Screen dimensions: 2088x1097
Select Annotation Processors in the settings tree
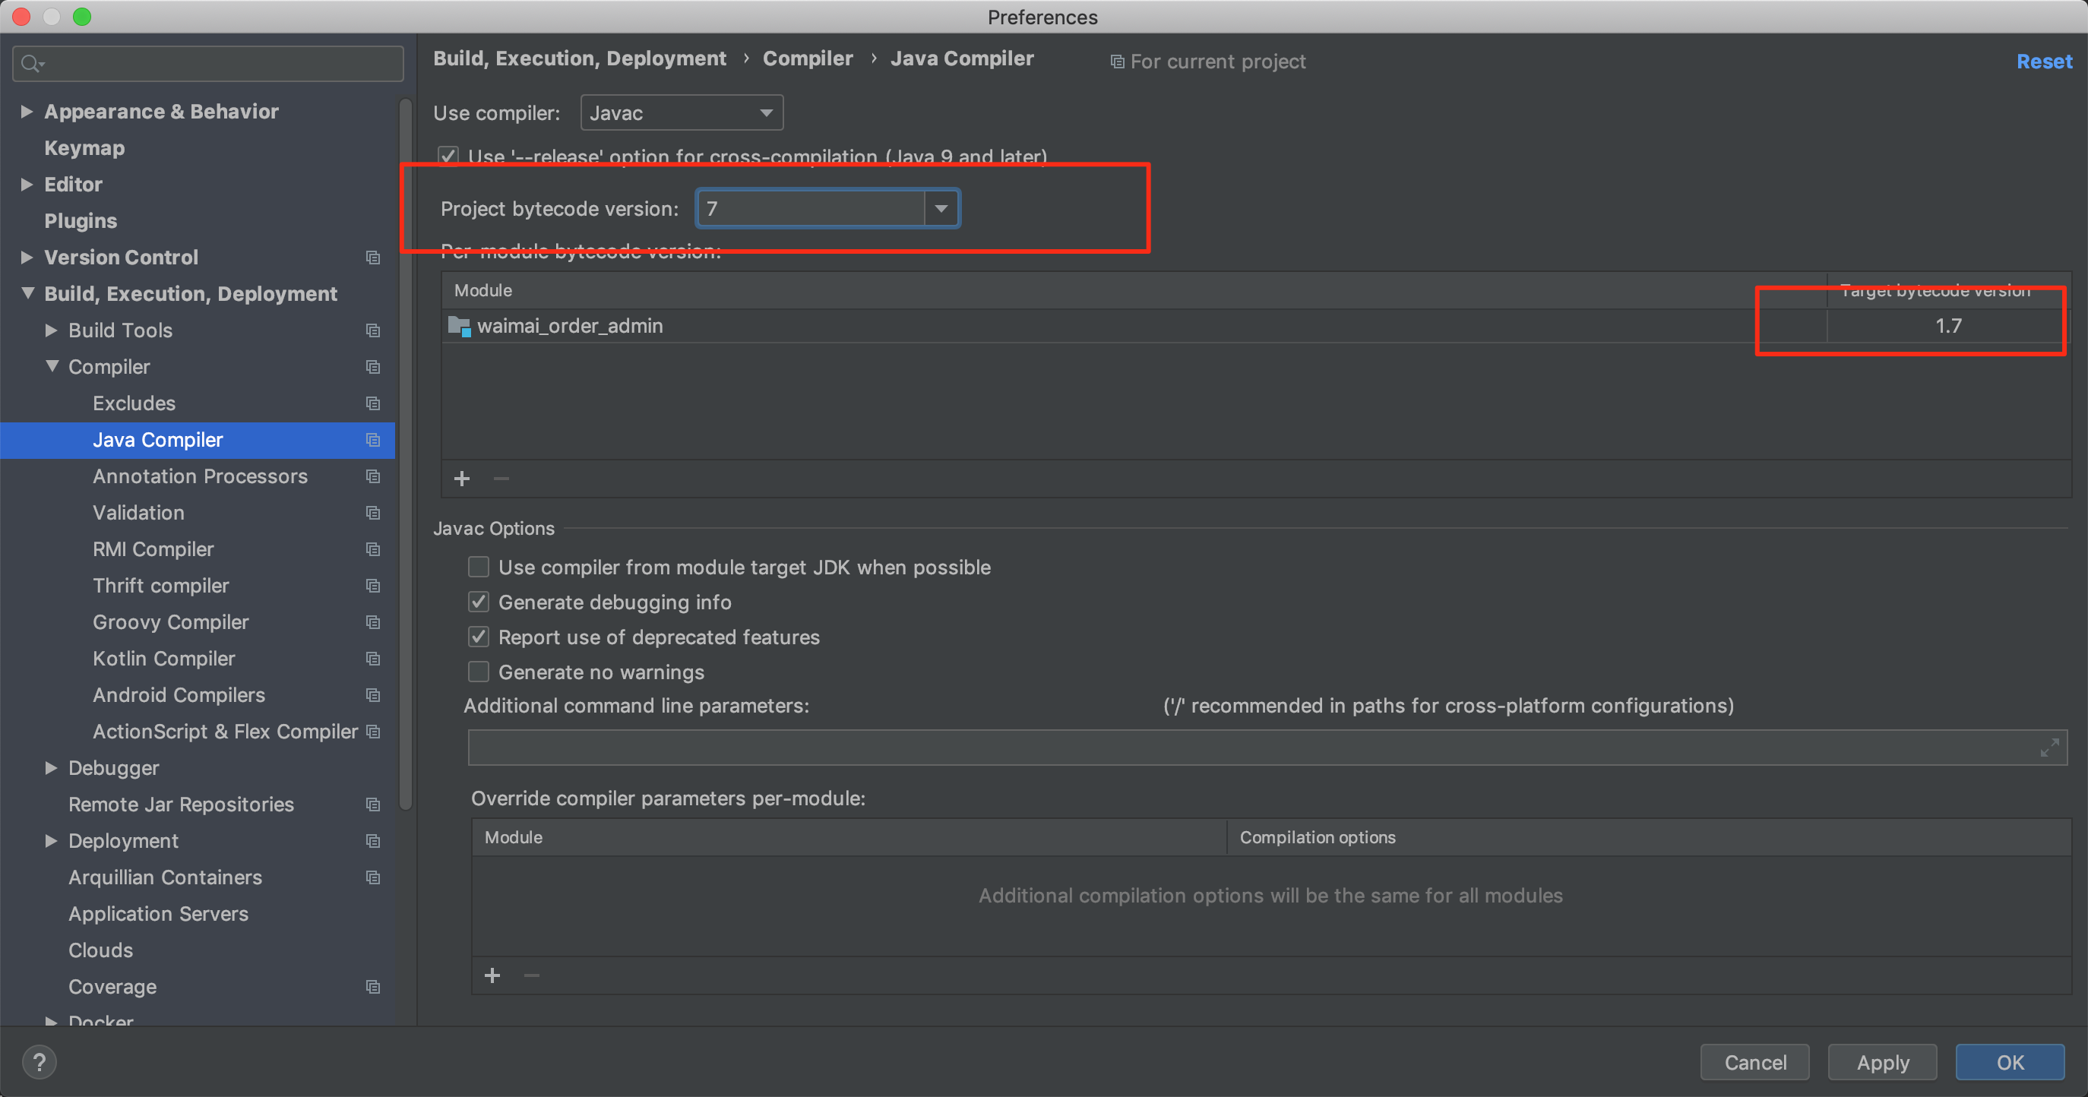point(199,476)
